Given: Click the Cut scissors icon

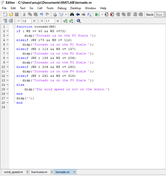Looking at the screenshot, I should 24,15.
